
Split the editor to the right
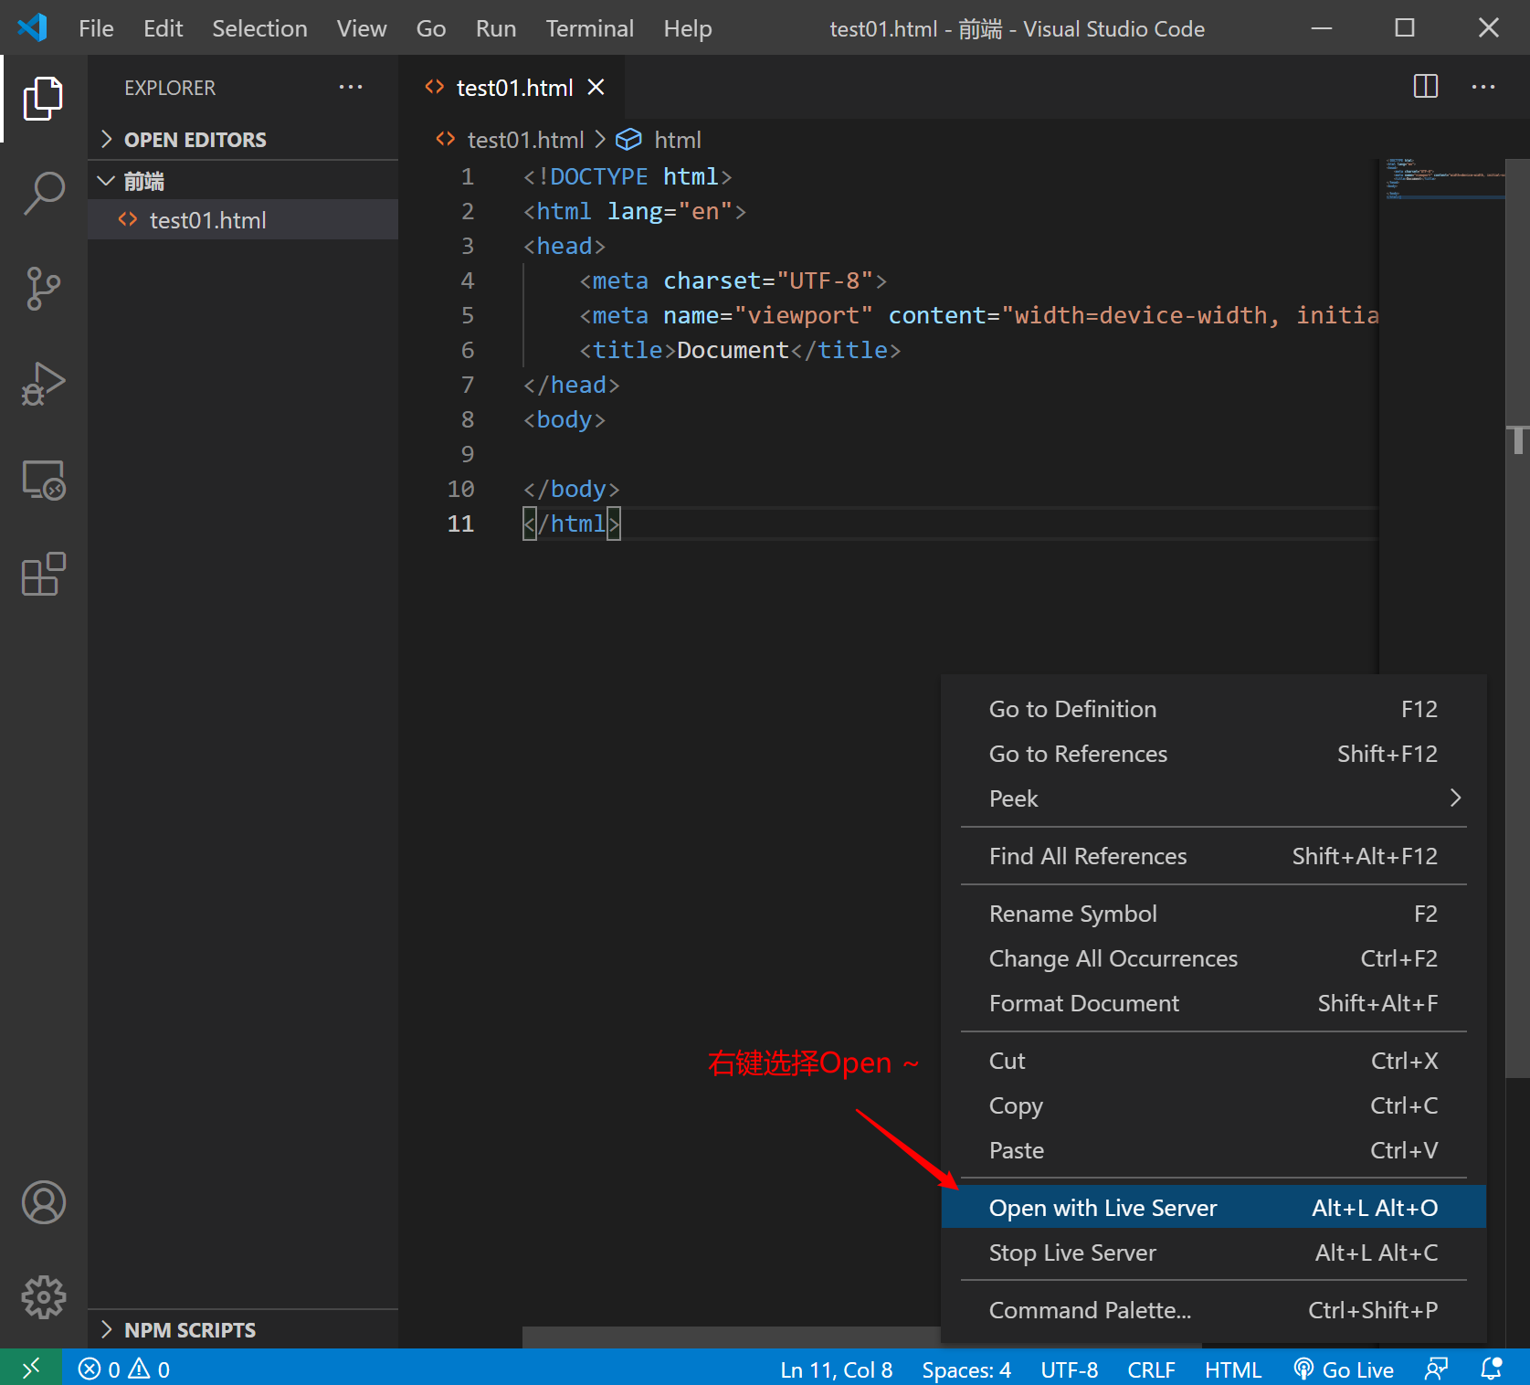point(1425,87)
